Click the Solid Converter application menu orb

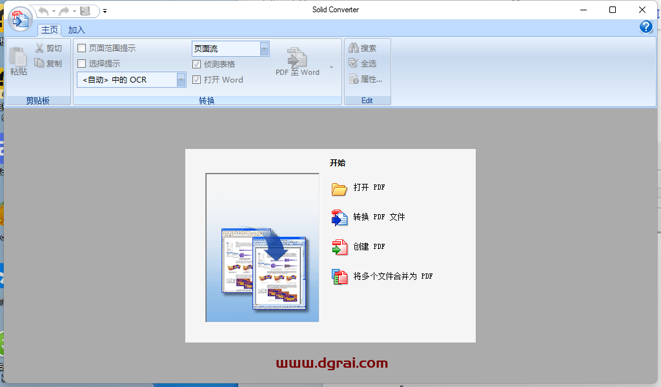20,19
